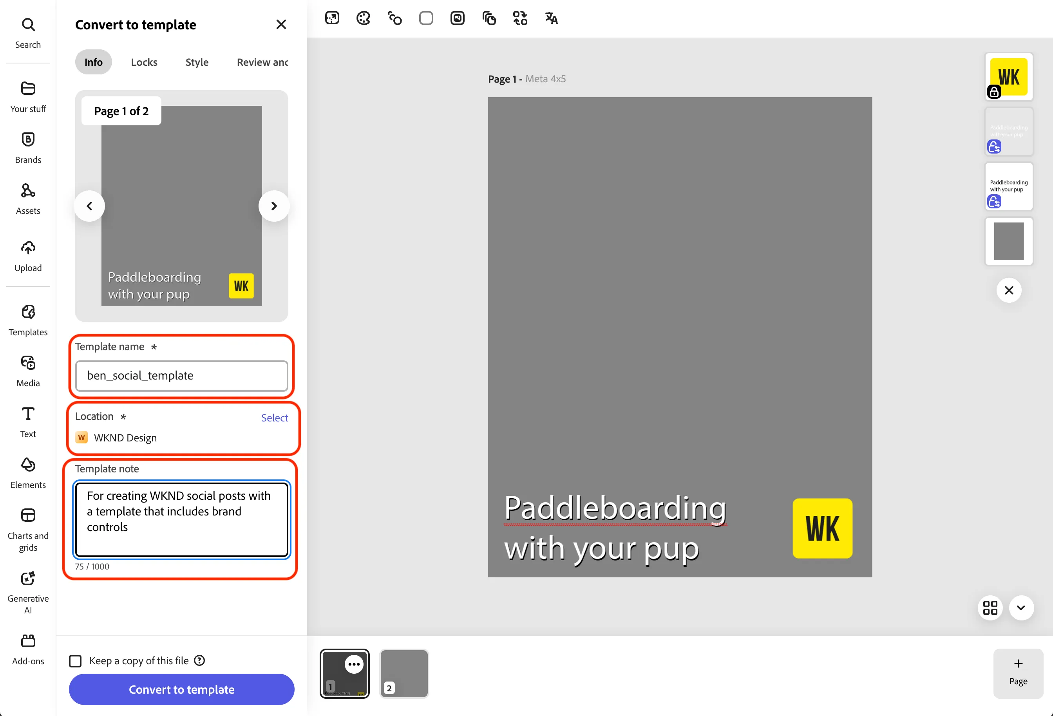Click the WK logo on the canvas

(822, 528)
